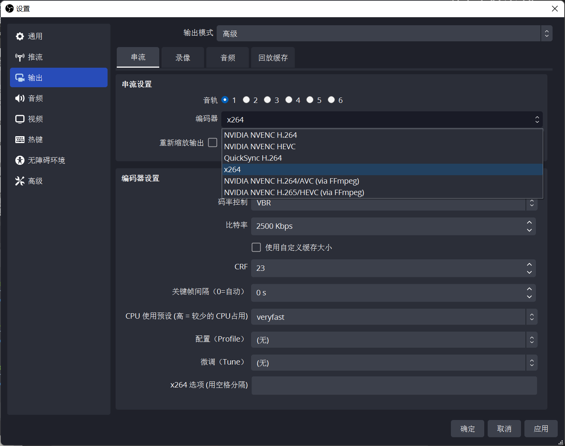Switch to the 回放缓存 tab
This screenshot has height=446, width=565.
click(273, 57)
